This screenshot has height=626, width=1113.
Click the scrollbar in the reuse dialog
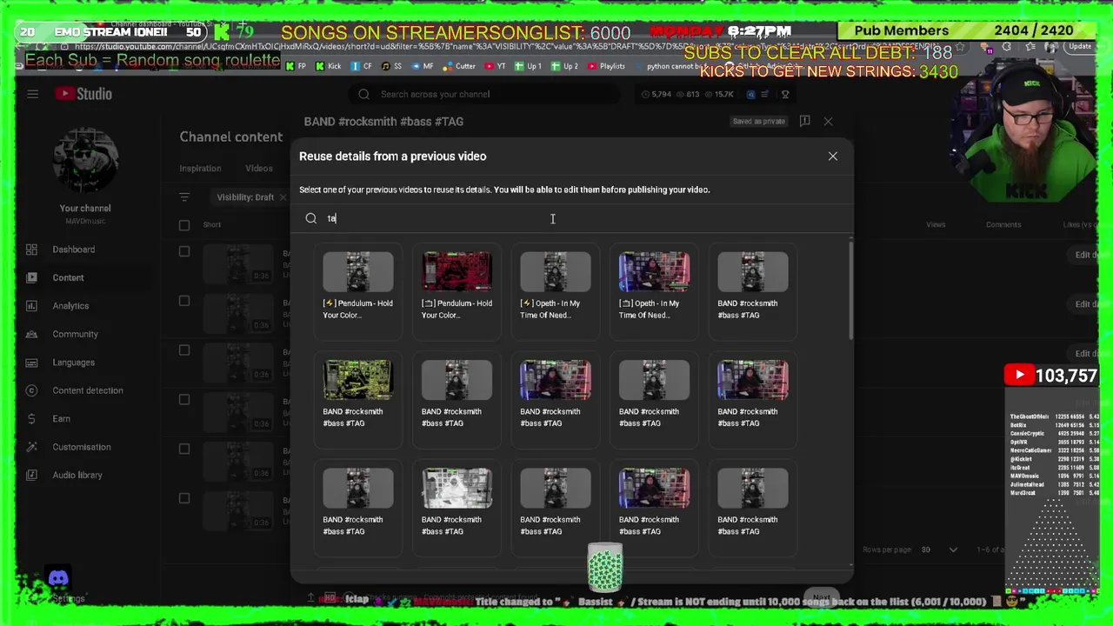coord(850,291)
